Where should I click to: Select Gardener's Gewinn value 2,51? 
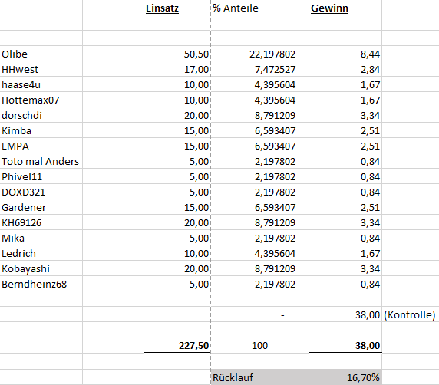[345, 207]
